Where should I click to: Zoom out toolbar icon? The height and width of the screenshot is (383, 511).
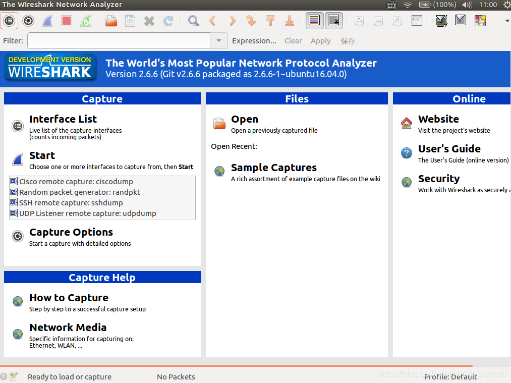coord(378,21)
